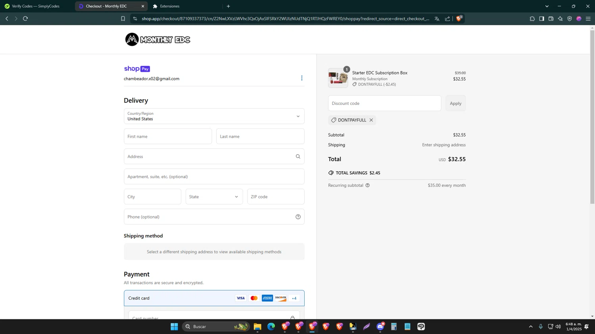The width and height of the screenshot is (595, 334).
Task: Click the phone field help question icon
Action: click(x=298, y=217)
